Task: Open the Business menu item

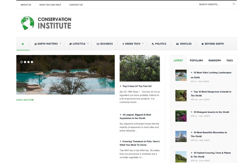Action: pos(105,44)
